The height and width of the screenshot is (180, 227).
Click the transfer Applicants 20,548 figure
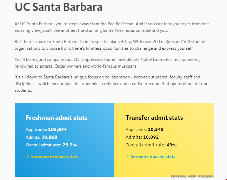(x=155, y=129)
